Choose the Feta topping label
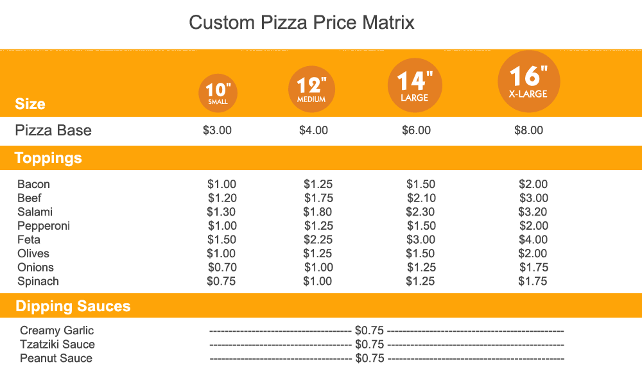Viewport: 642px width, 385px height. tap(29, 240)
